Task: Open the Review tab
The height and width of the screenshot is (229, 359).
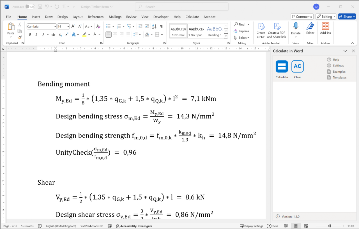Action: pos(131,17)
